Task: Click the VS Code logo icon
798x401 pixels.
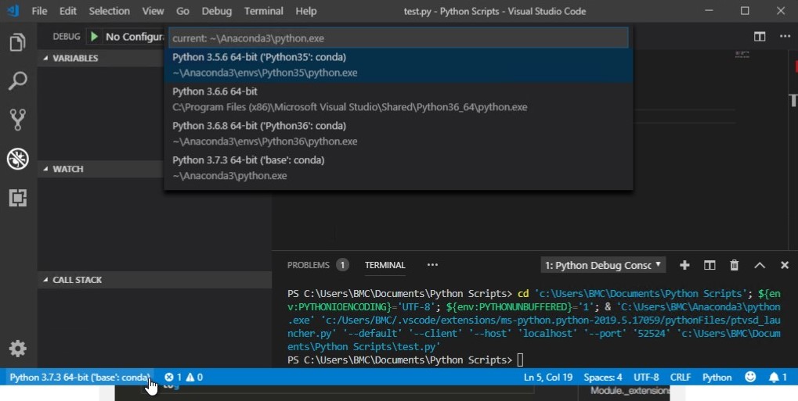Action: pyautogui.click(x=13, y=11)
